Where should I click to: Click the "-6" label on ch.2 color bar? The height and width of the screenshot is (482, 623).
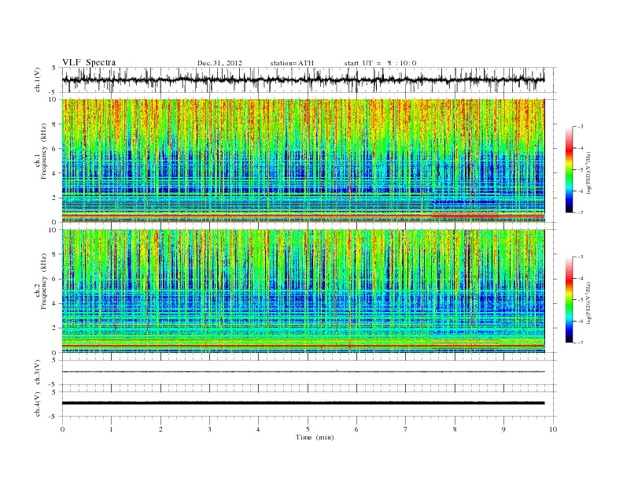[581, 322]
